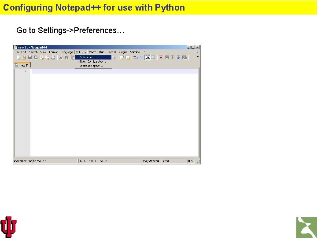Click the Copy toolbar icon

[x=67, y=57]
